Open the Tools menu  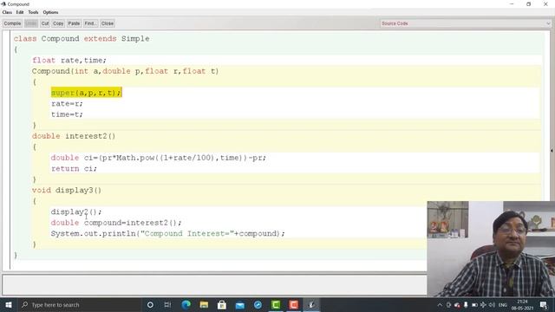tap(33, 12)
